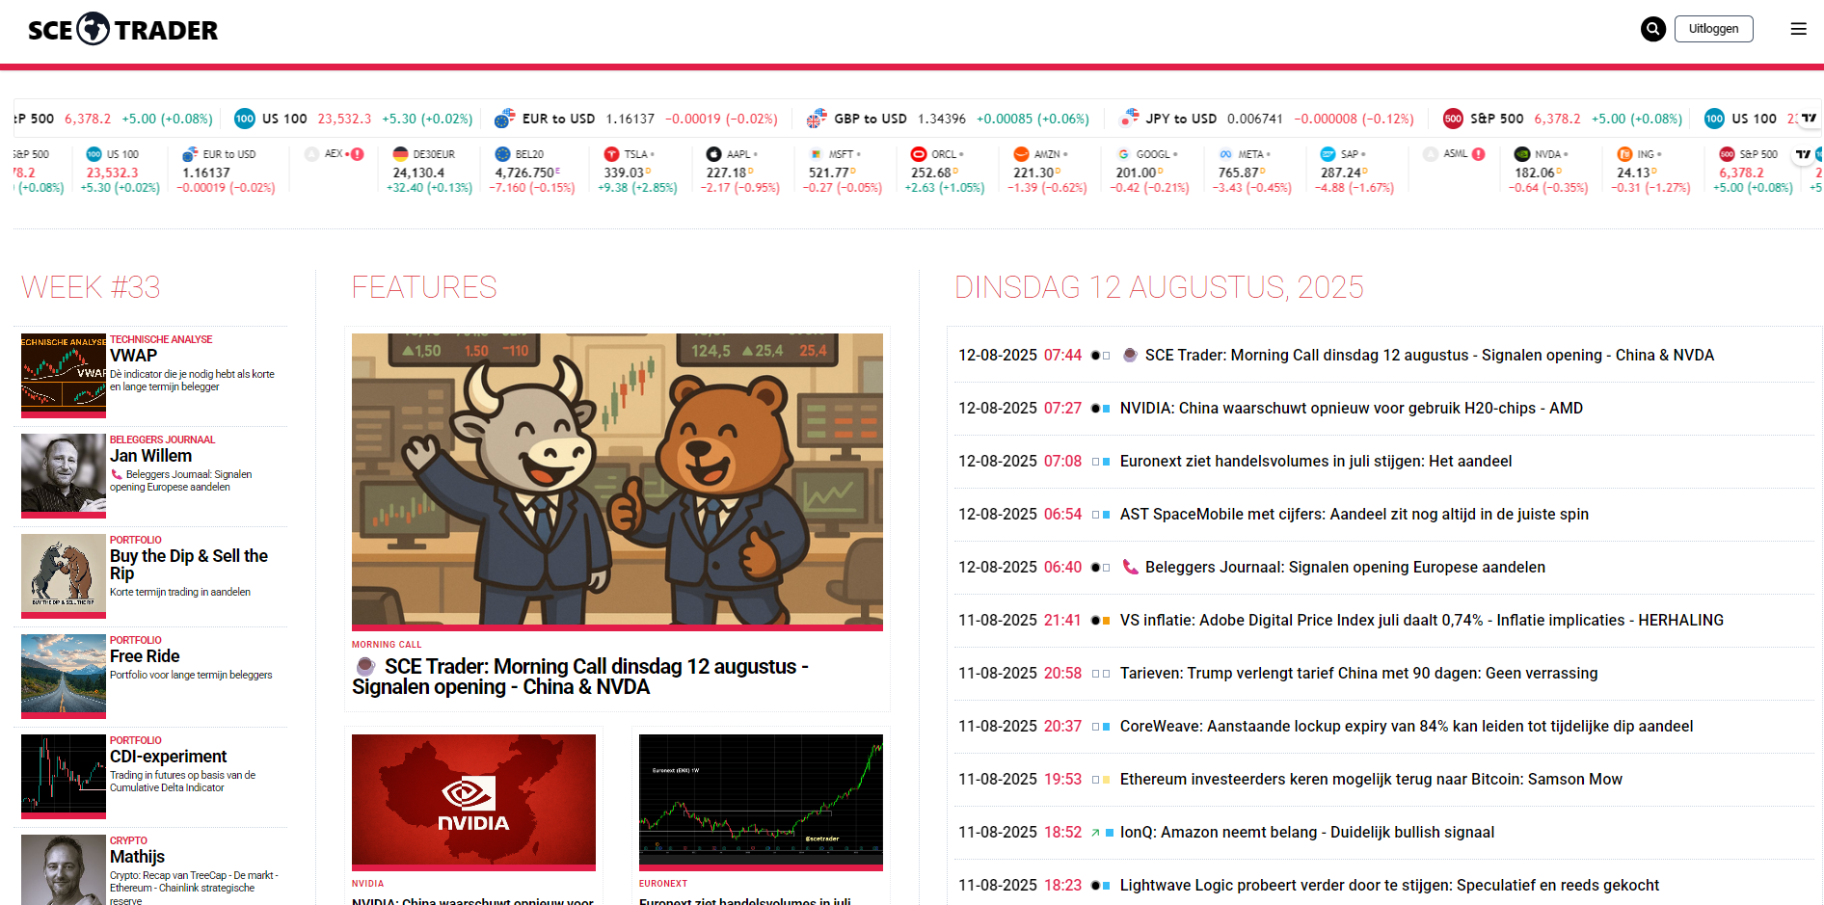Open the CDI-experiment chart thumbnail
Image resolution: width=1824 pixels, height=905 pixels.
click(64, 777)
